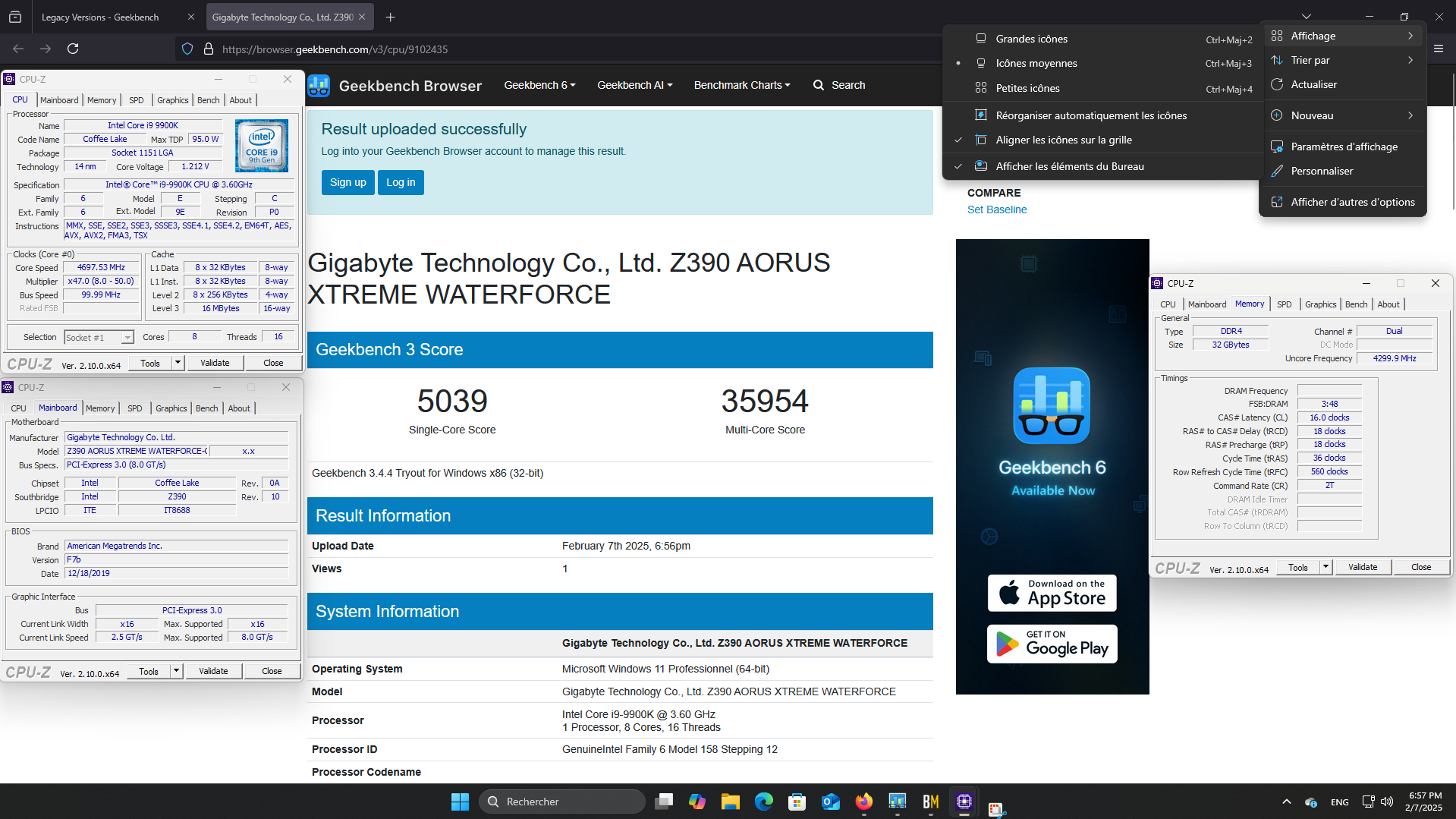Click the browser forward arrow
Image resolution: width=1456 pixels, height=819 pixels.
(x=46, y=49)
